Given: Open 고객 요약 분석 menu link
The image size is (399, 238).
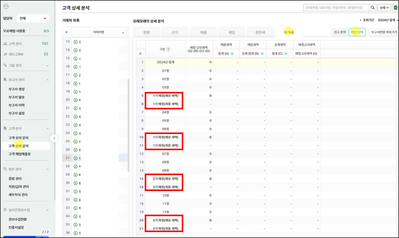Looking at the screenshot, I should 19,138.
